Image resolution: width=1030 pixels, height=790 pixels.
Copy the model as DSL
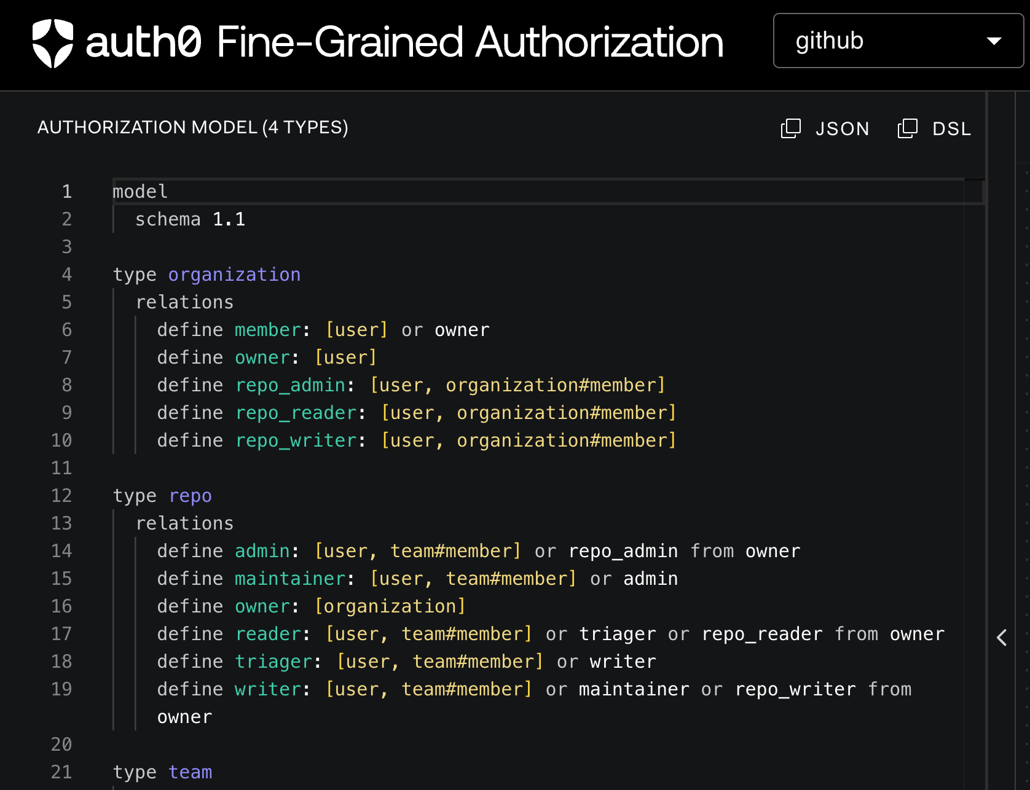[934, 128]
